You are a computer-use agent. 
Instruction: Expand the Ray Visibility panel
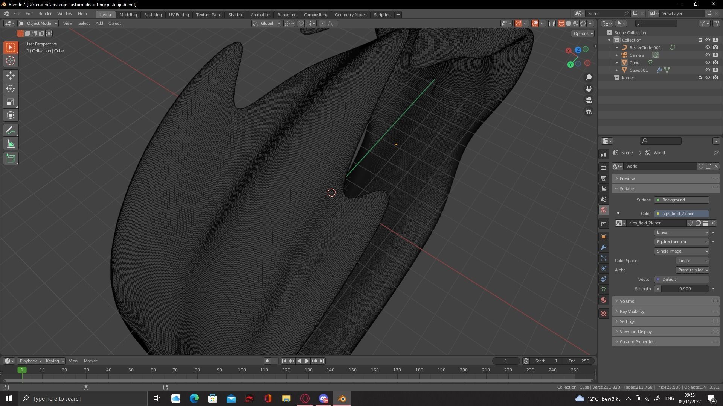pos(632,311)
